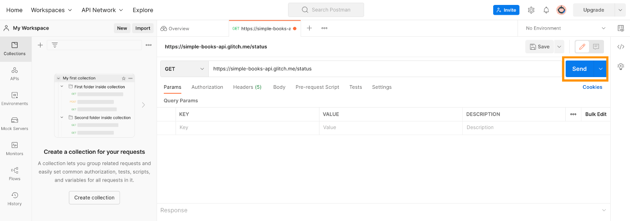Image resolution: width=630 pixels, height=221 pixels.
Task: Open the collections panel three-dot options
Action: pyautogui.click(x=148, y=45)
